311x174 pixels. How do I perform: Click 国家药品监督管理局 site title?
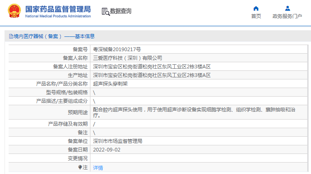[x=58, y=9]
